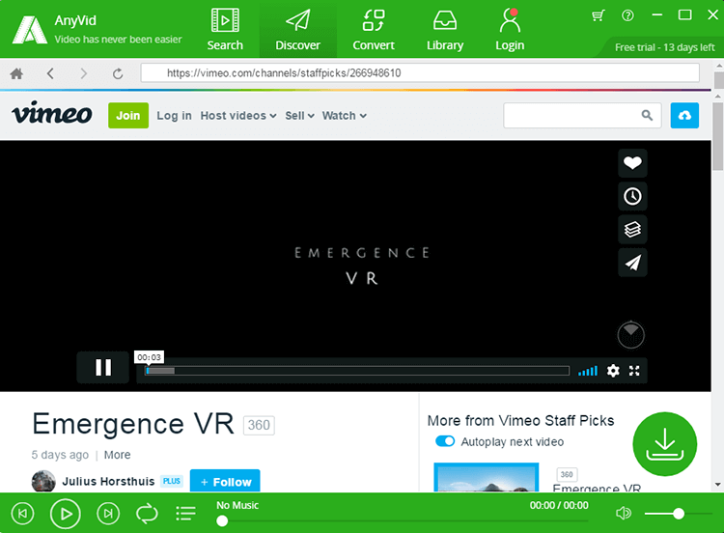This screenshot has height=533, width=724.
Task: Toggle repeat loop mode icon
Action: (147, 513)
